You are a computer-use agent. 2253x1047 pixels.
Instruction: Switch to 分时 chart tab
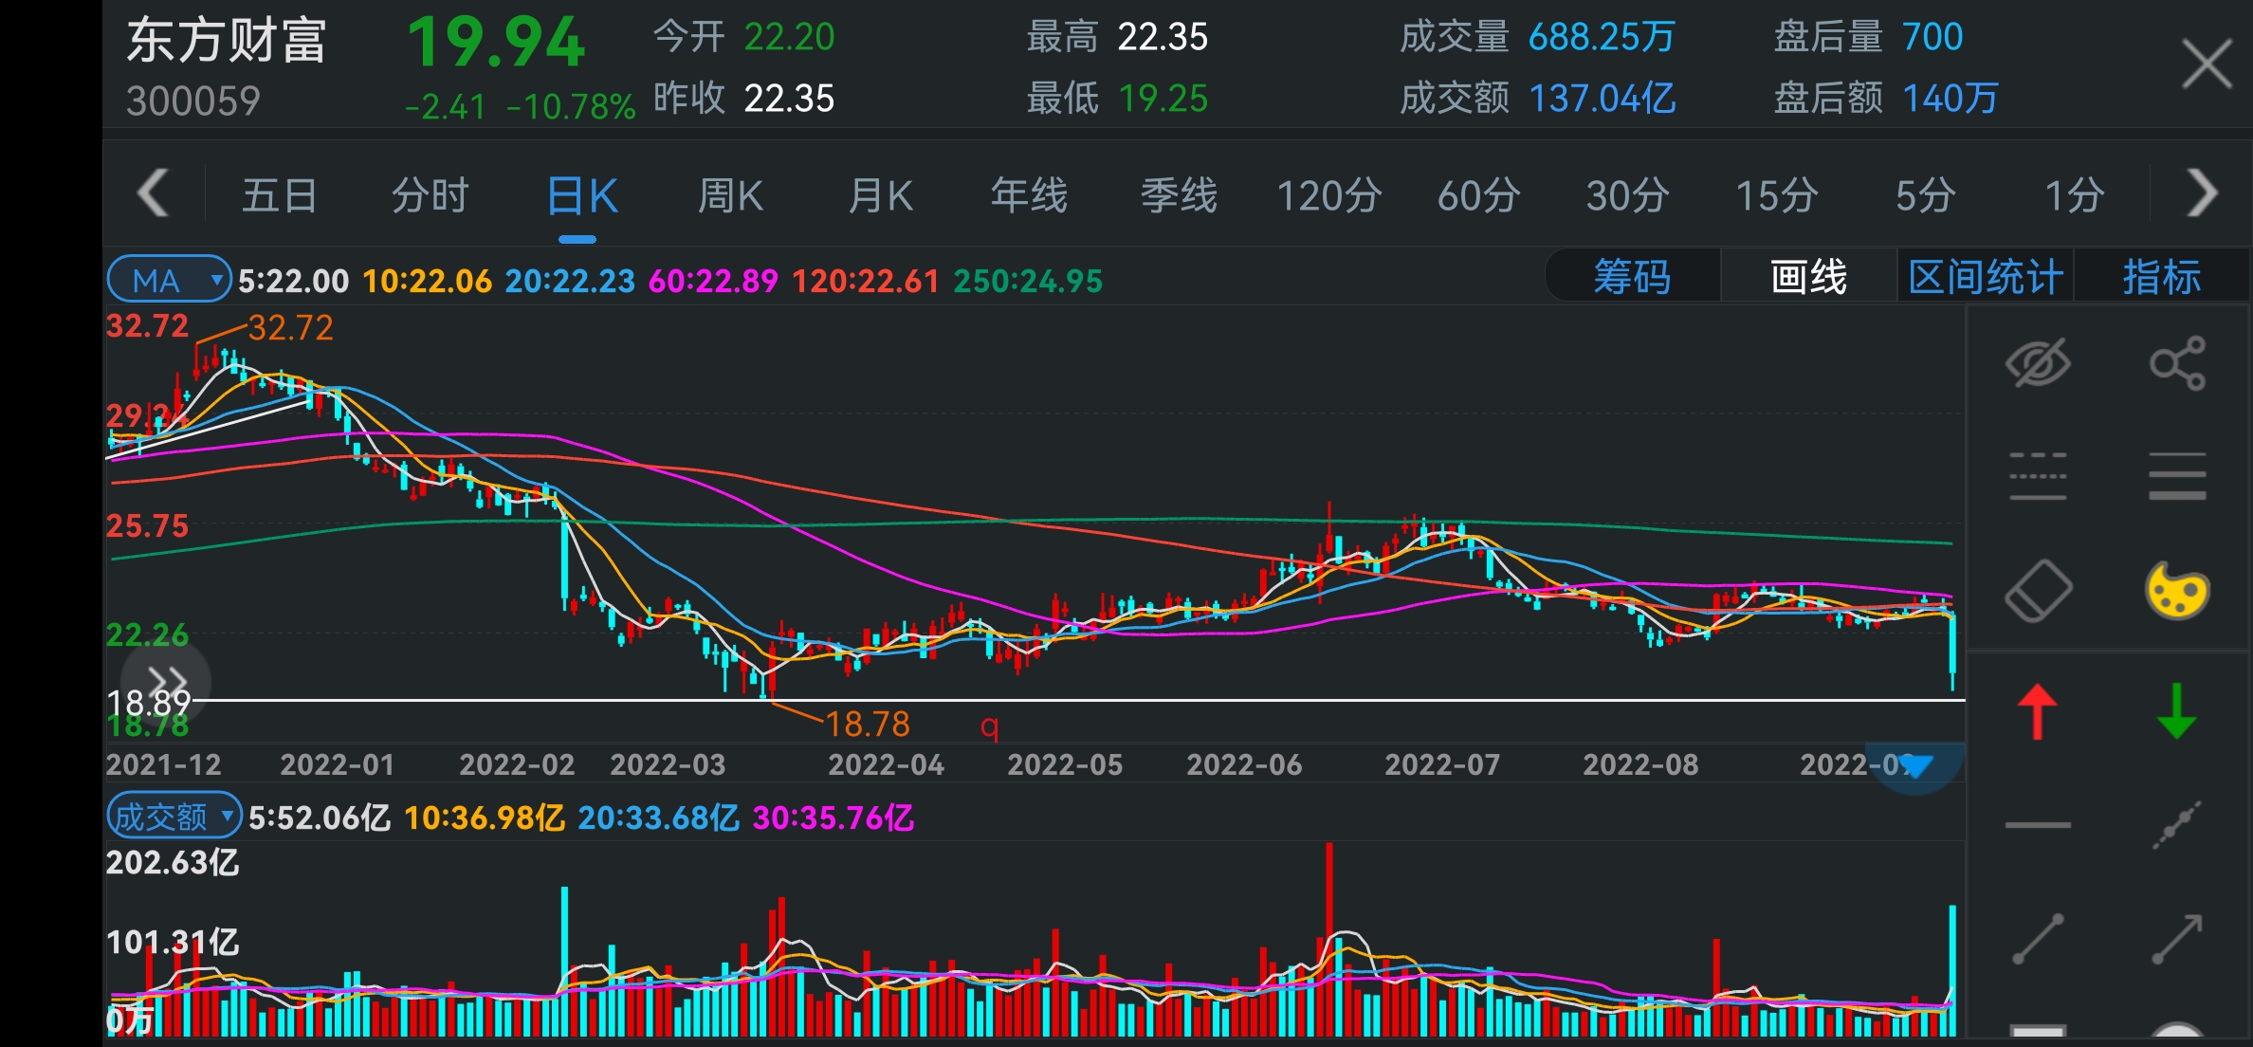[x=430, y=196]
